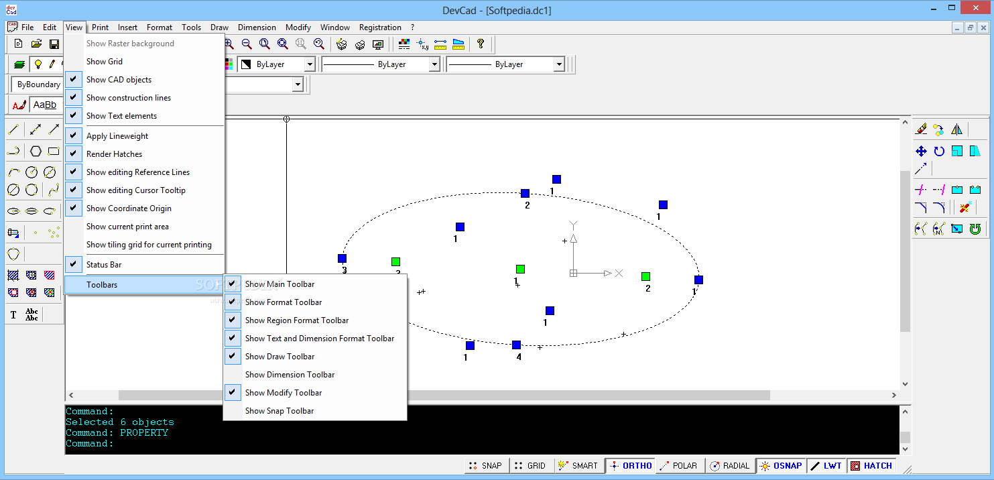This screenshot has width=994, height=480.
Task: Uncheck Show construction lines option
Action: 144,98
